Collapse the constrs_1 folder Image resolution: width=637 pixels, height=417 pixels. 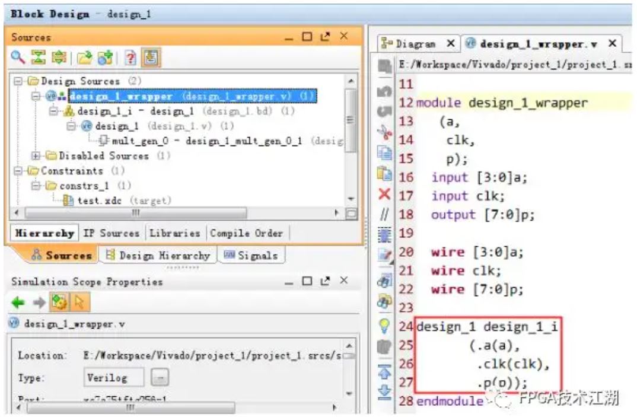[36, 186]
